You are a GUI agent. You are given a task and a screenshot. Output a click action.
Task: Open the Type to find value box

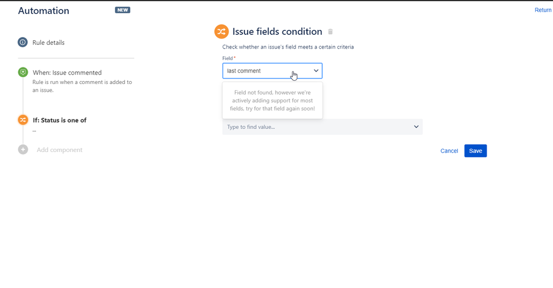click(x=322, y=127)
